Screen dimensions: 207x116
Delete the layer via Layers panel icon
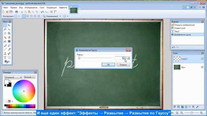coord(179,107)
